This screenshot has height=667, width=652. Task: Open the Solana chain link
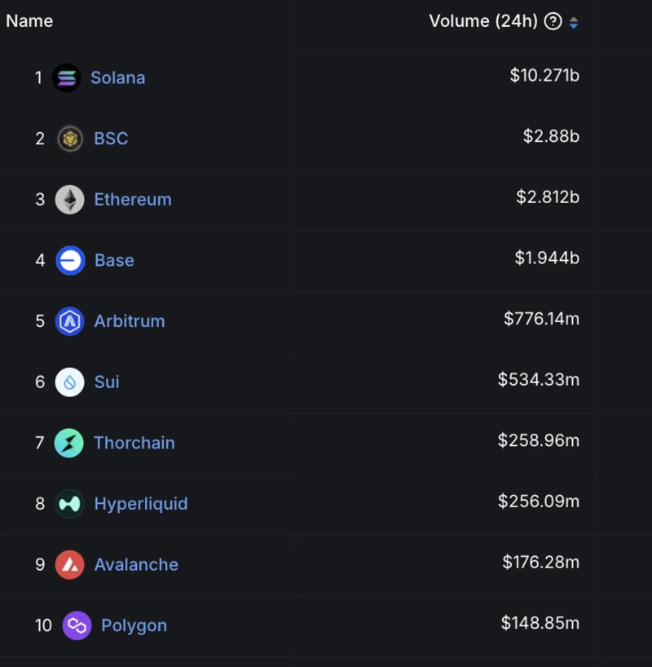(118, 78)
